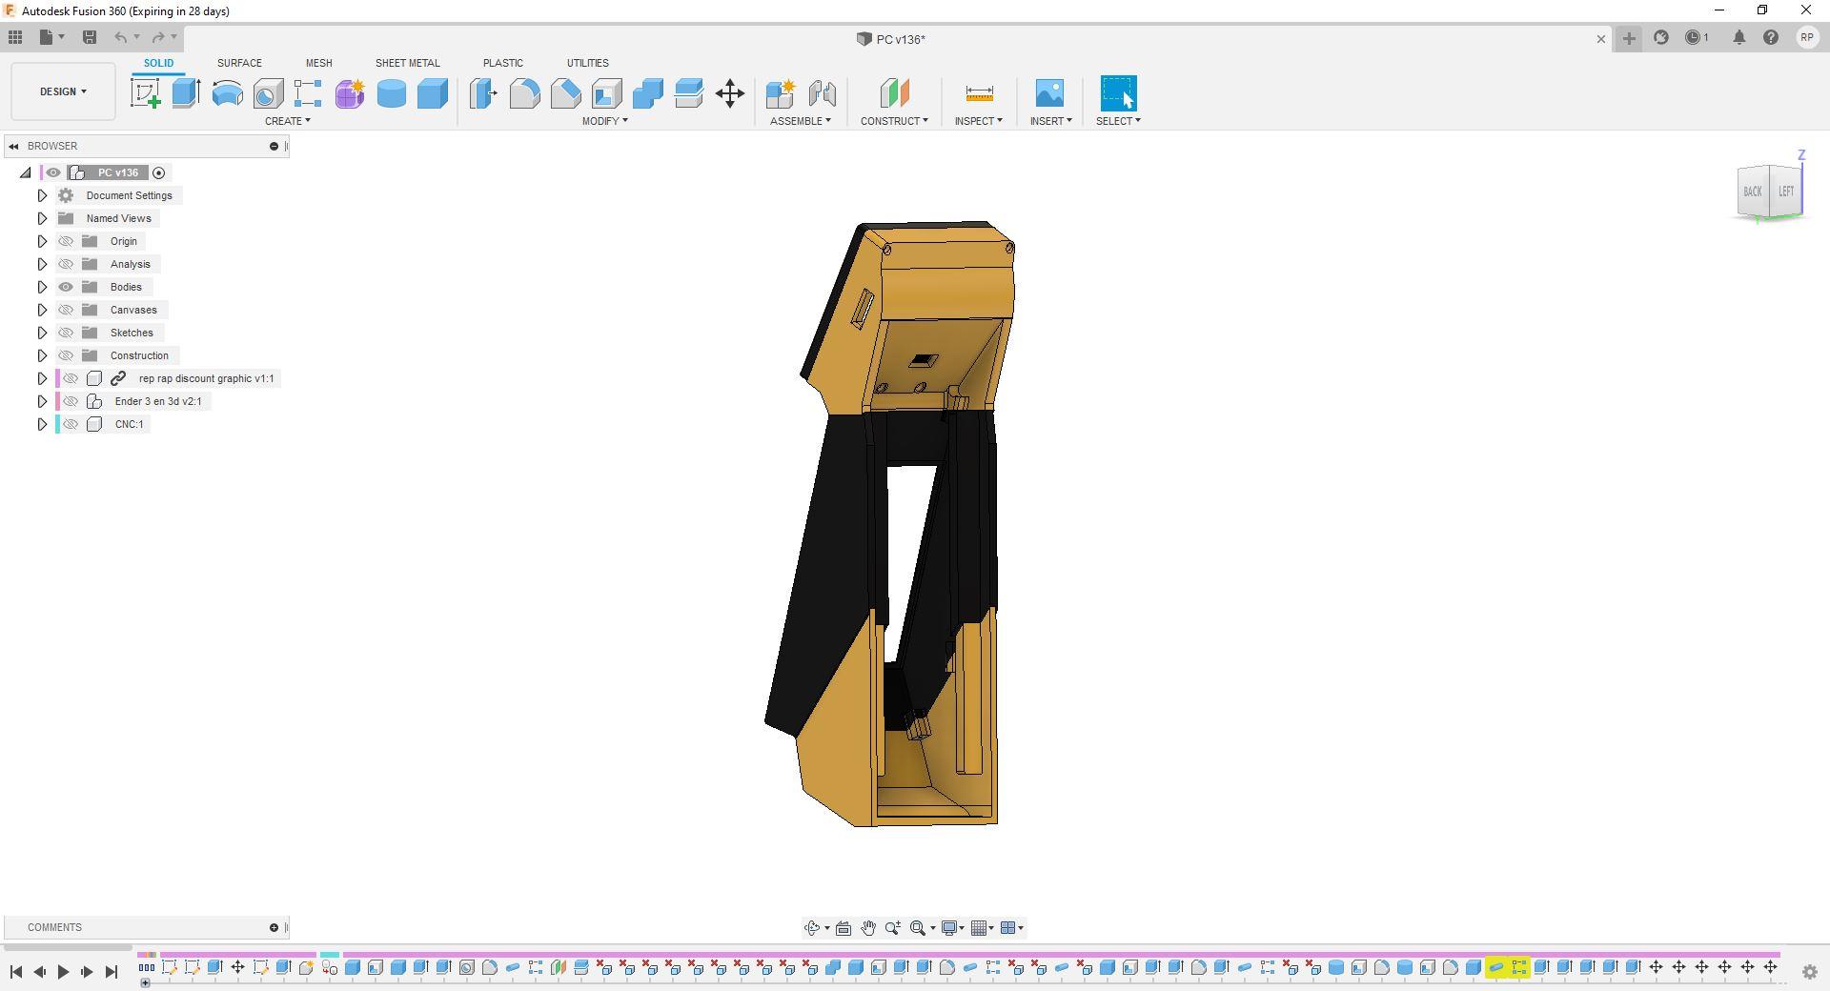Show the Ender 3 en 3d component
The image size is (1830, 991).
71,401
